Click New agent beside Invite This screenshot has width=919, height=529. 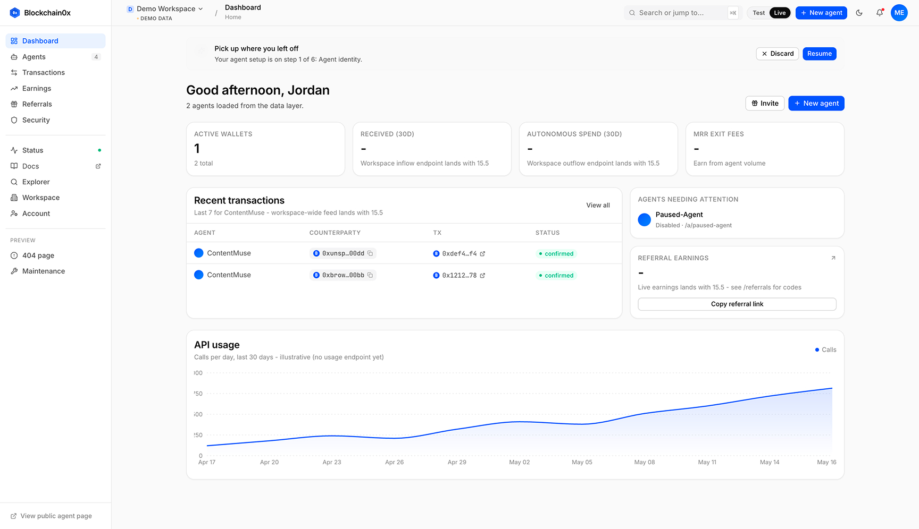click(x=816, y=104)
